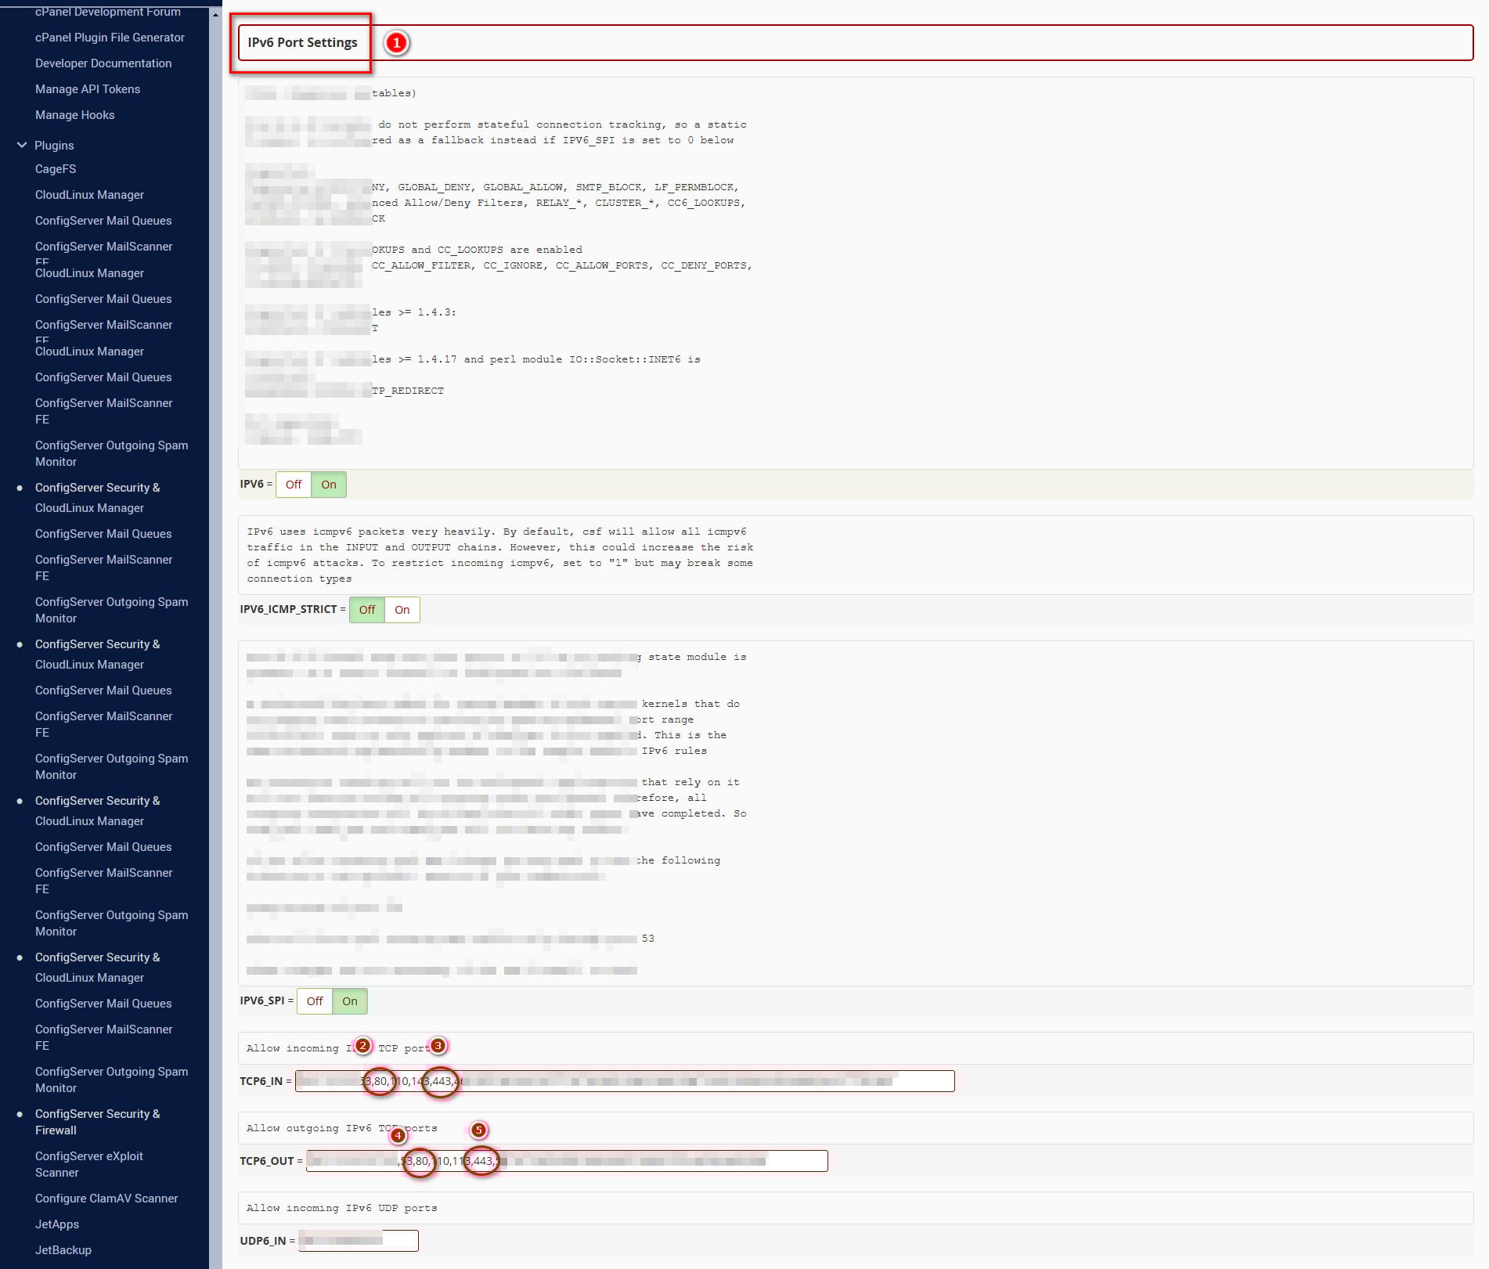
Task: Focus the TCP6_IN ports field
Action: click(624, 1081)
